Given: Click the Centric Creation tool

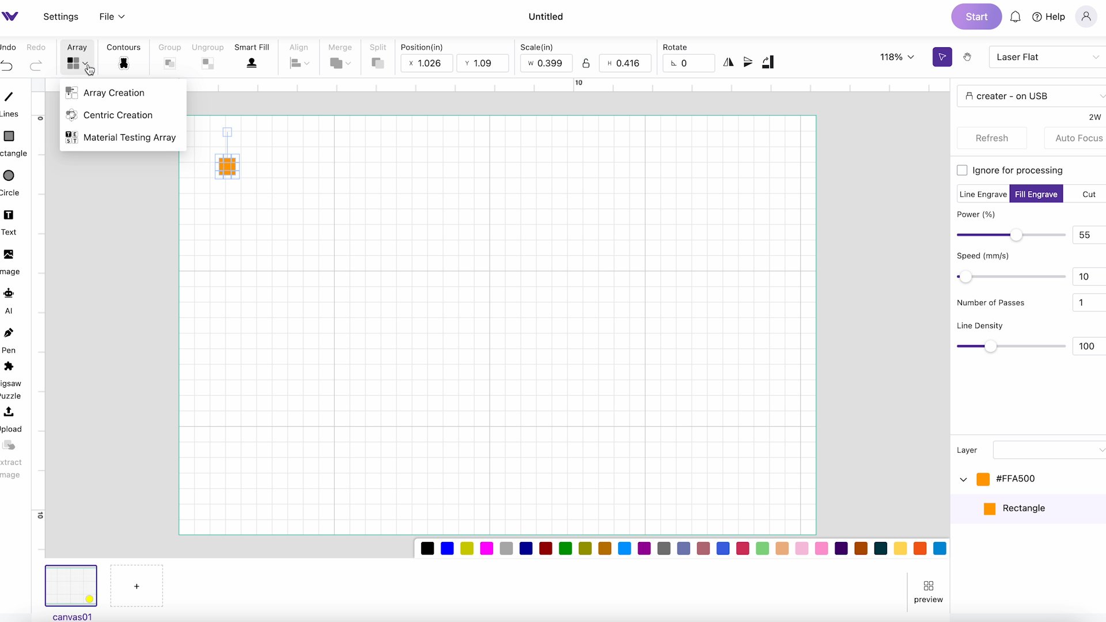Looking at the screenshot, I should 118,115.
